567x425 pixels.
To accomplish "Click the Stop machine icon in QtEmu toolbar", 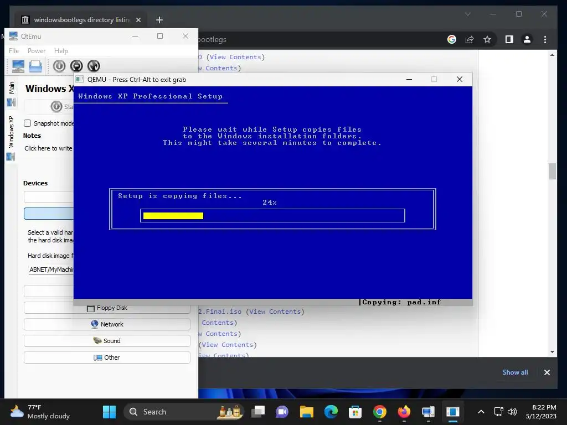I will point(76,66).
